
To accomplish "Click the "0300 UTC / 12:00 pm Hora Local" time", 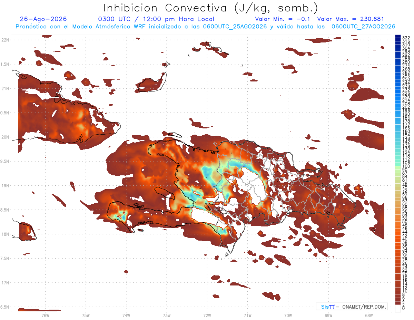I will tap(156, 19).
